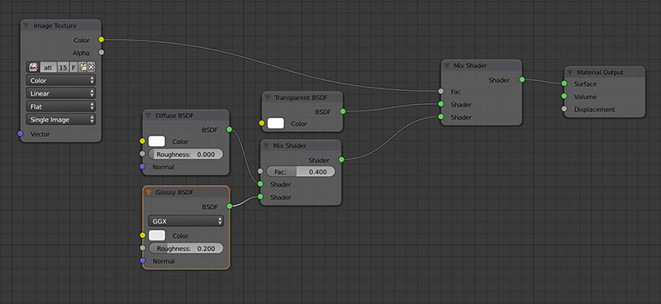Screen dimensions: 661x304
Task: Click Glossy BSDF Normal input socket
Action: [142, 261]
